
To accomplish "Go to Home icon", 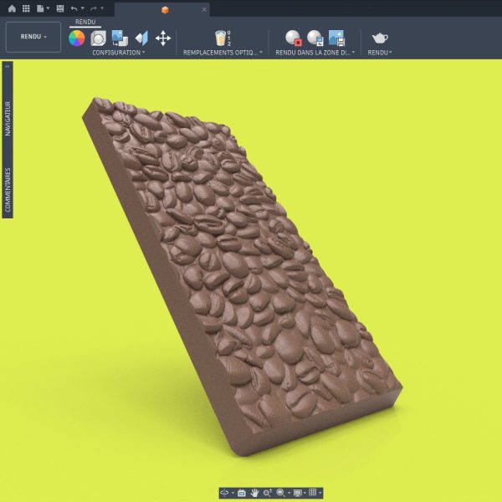I will click(12, 8).
